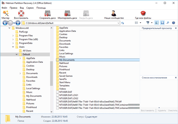Select Start Menu folder in file list

63,82
